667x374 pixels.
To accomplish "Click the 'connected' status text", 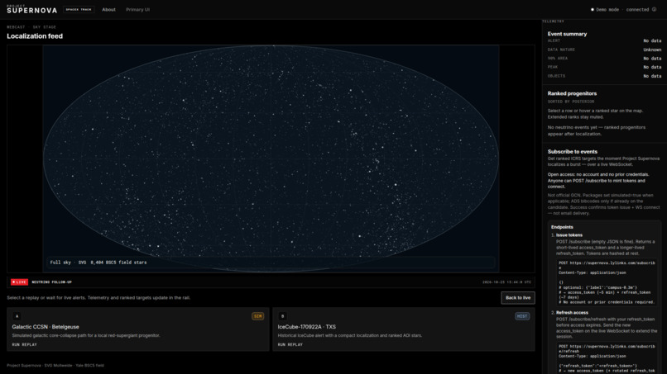I will click(x=637, y=9).
